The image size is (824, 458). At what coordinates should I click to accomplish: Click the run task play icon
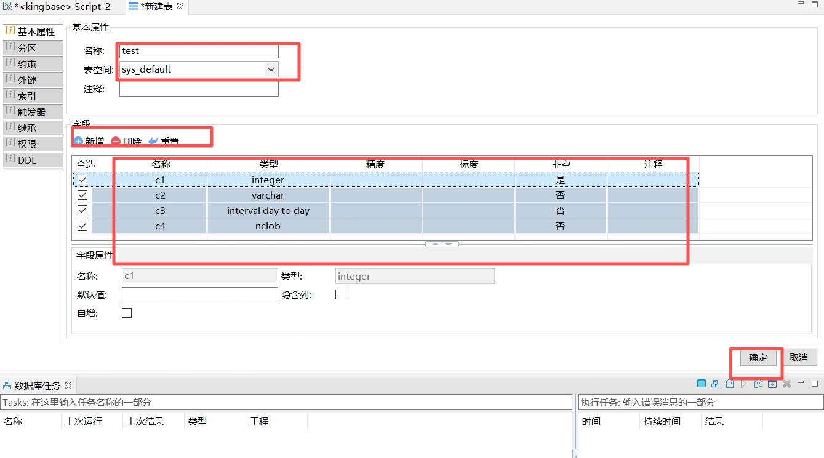744,384
